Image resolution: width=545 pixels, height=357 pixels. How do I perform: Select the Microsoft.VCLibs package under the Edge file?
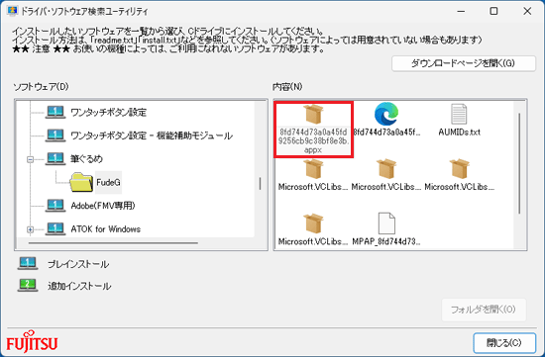(x=386, y=175)
